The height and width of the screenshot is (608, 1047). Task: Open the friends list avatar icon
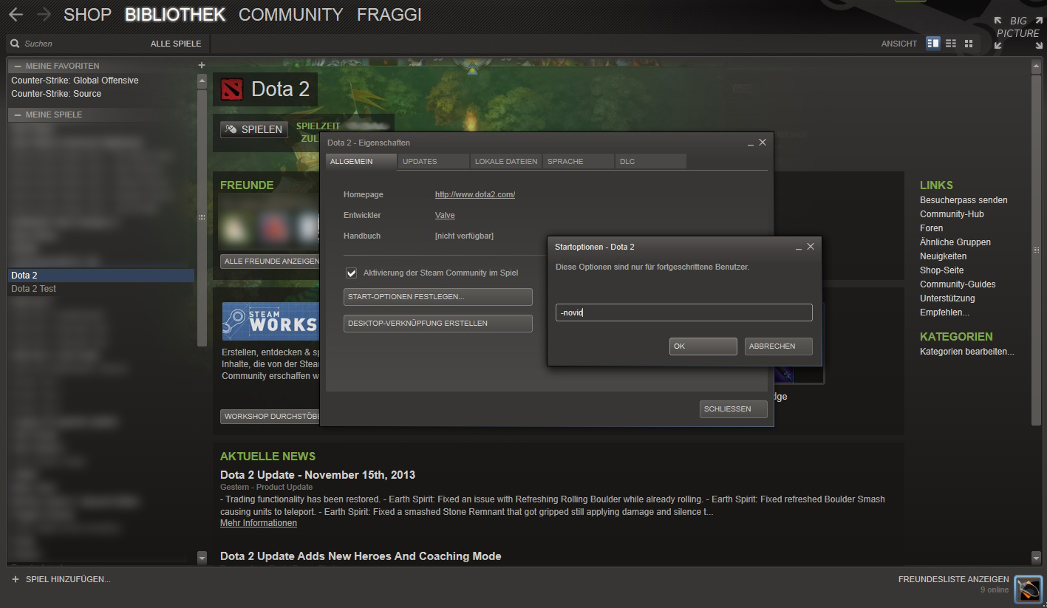tap(1028, 590)
